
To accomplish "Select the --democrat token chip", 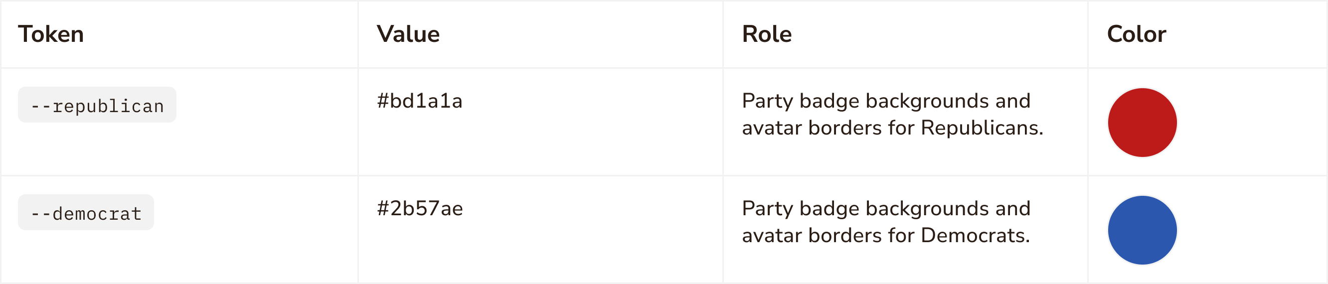I will (86, 213).
